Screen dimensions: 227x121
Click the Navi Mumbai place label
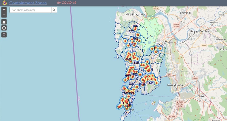pyautogui.click(x=175, y=85)
